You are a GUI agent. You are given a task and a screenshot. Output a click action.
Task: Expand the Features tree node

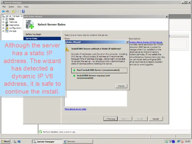pyautogui.click(x=3, y=22)
